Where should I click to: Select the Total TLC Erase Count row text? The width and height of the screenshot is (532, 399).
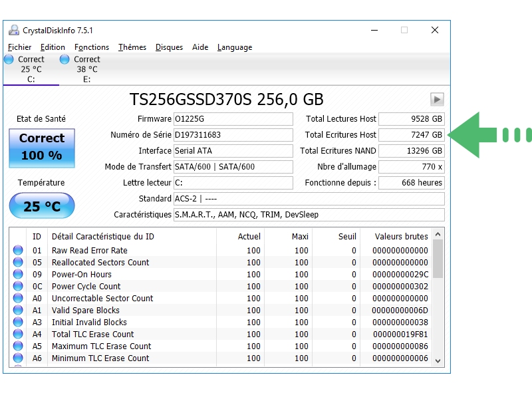pos(93,334)
